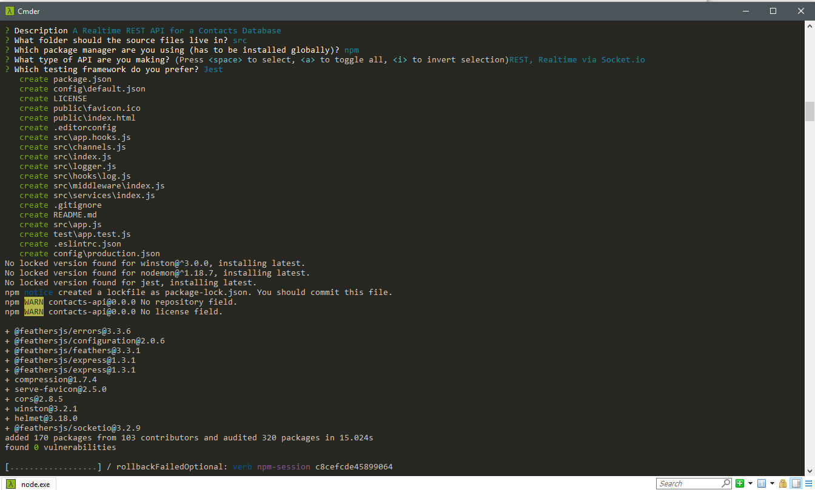Click the text 'src\services\index.js'
815x490 pixels.
[x=104, y=196]
